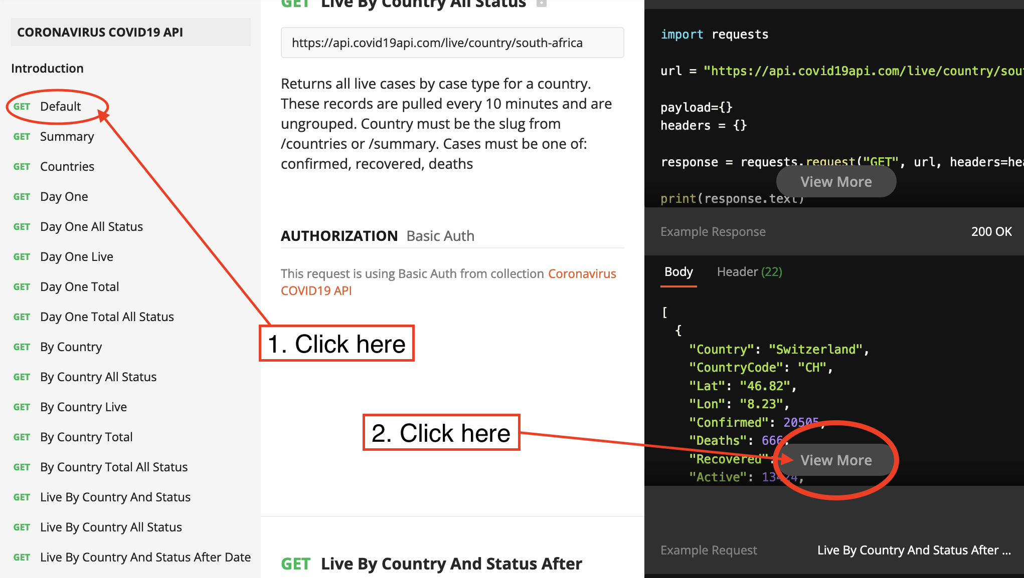1024x578 pixels.
Task: Click the Live By Country And Status After heading
Action: coord(451,564)
